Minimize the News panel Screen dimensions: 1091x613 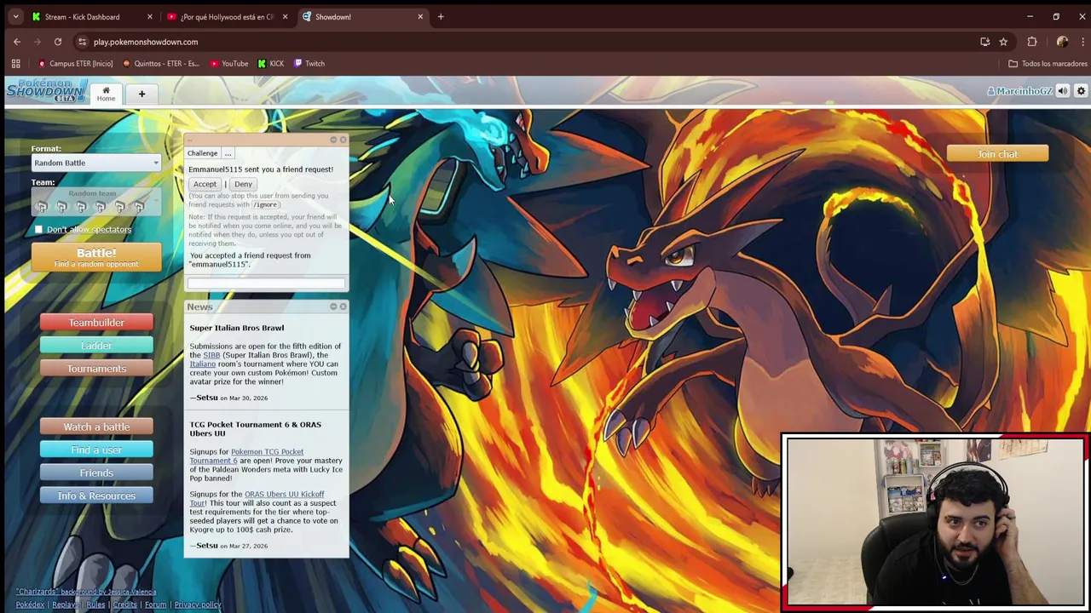click(333, 306)
